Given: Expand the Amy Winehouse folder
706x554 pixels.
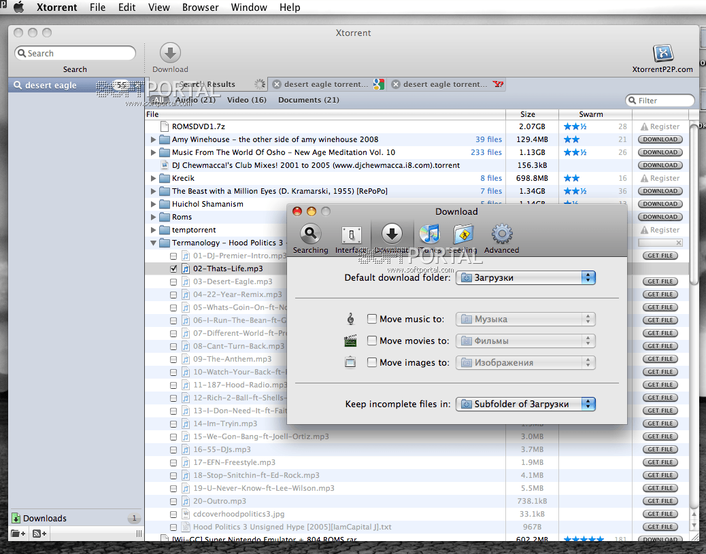Looking at the screenshot, I should (x=153, y=139).
